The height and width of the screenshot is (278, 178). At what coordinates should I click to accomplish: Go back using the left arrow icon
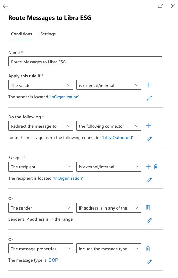tap(6, 6)
